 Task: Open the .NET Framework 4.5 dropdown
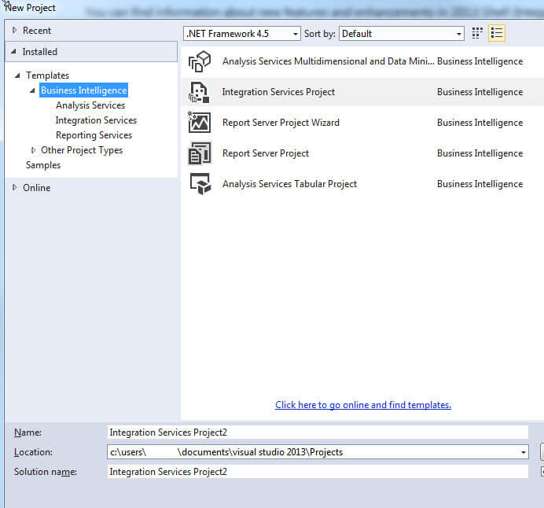pos(242,34)
